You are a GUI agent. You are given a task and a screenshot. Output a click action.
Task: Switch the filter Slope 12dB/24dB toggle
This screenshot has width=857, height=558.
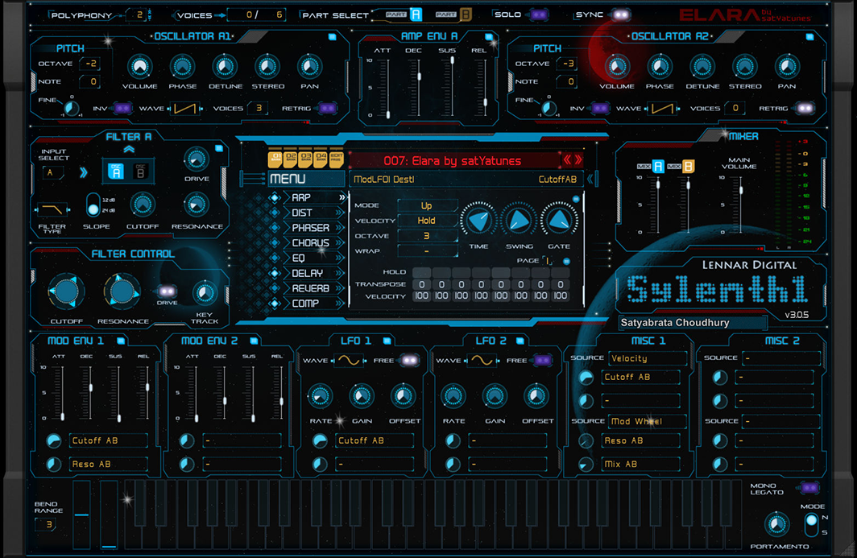pos(93,205)
